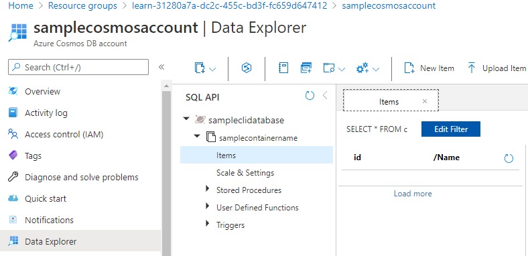Image resolution: width=528 pixels, height=256 pixels.
Task: Click the New Container icon
Action: (x=200, y=68)
